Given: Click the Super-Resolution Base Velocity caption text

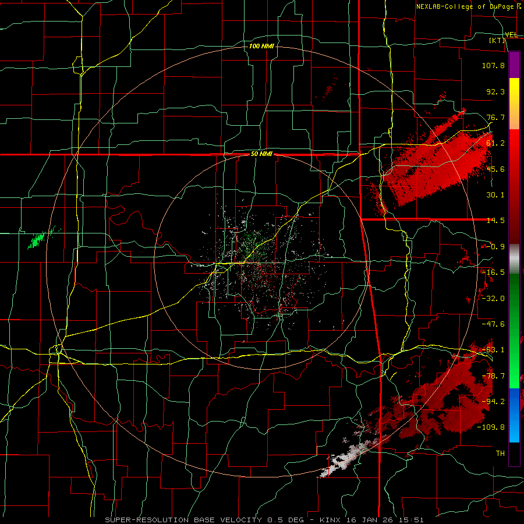Looking at the screenshot, I should click(264, 520).
